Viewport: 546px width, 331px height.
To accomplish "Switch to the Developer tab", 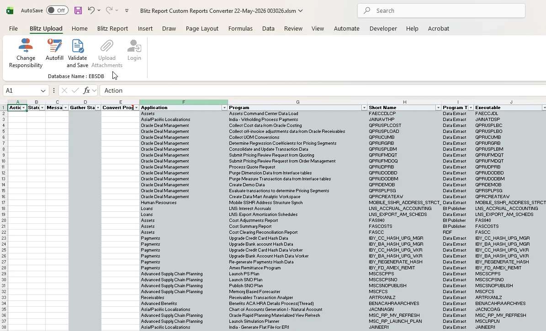I will click(x=383, y=29).
